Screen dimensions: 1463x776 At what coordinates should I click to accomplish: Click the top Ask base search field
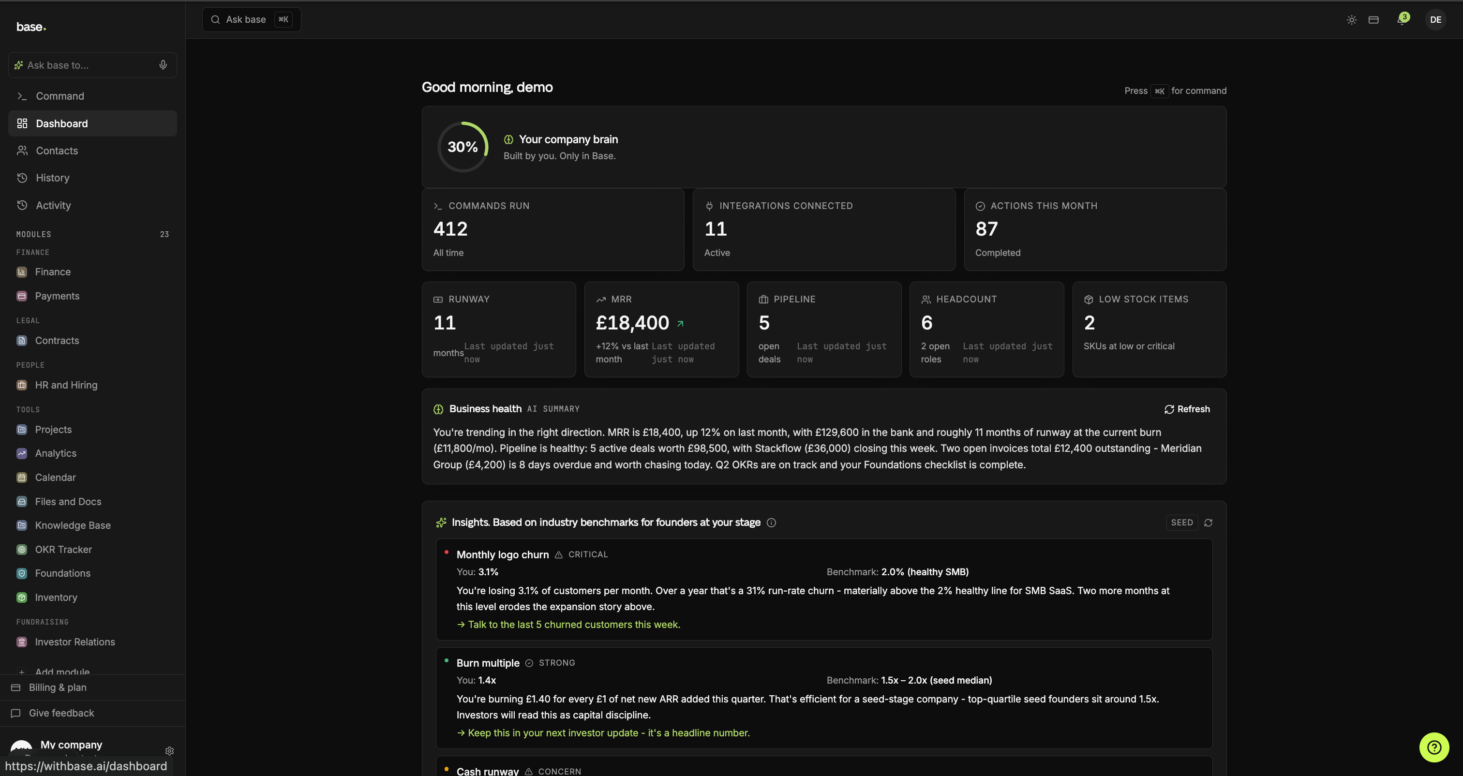pyautogui.click(x=252, y=19)
